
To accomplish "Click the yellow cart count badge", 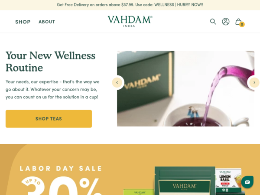I will 242,24.
